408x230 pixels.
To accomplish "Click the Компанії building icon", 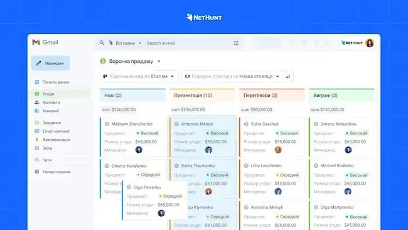I will point(37,111).
